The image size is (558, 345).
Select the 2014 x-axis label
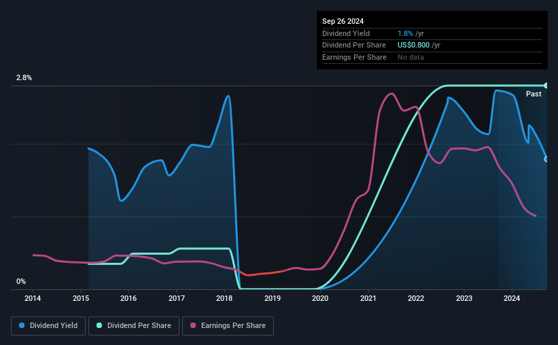click(x=33, y=298)
